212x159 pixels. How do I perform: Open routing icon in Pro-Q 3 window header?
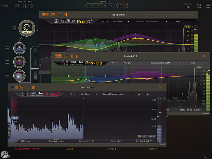[53, 15]
